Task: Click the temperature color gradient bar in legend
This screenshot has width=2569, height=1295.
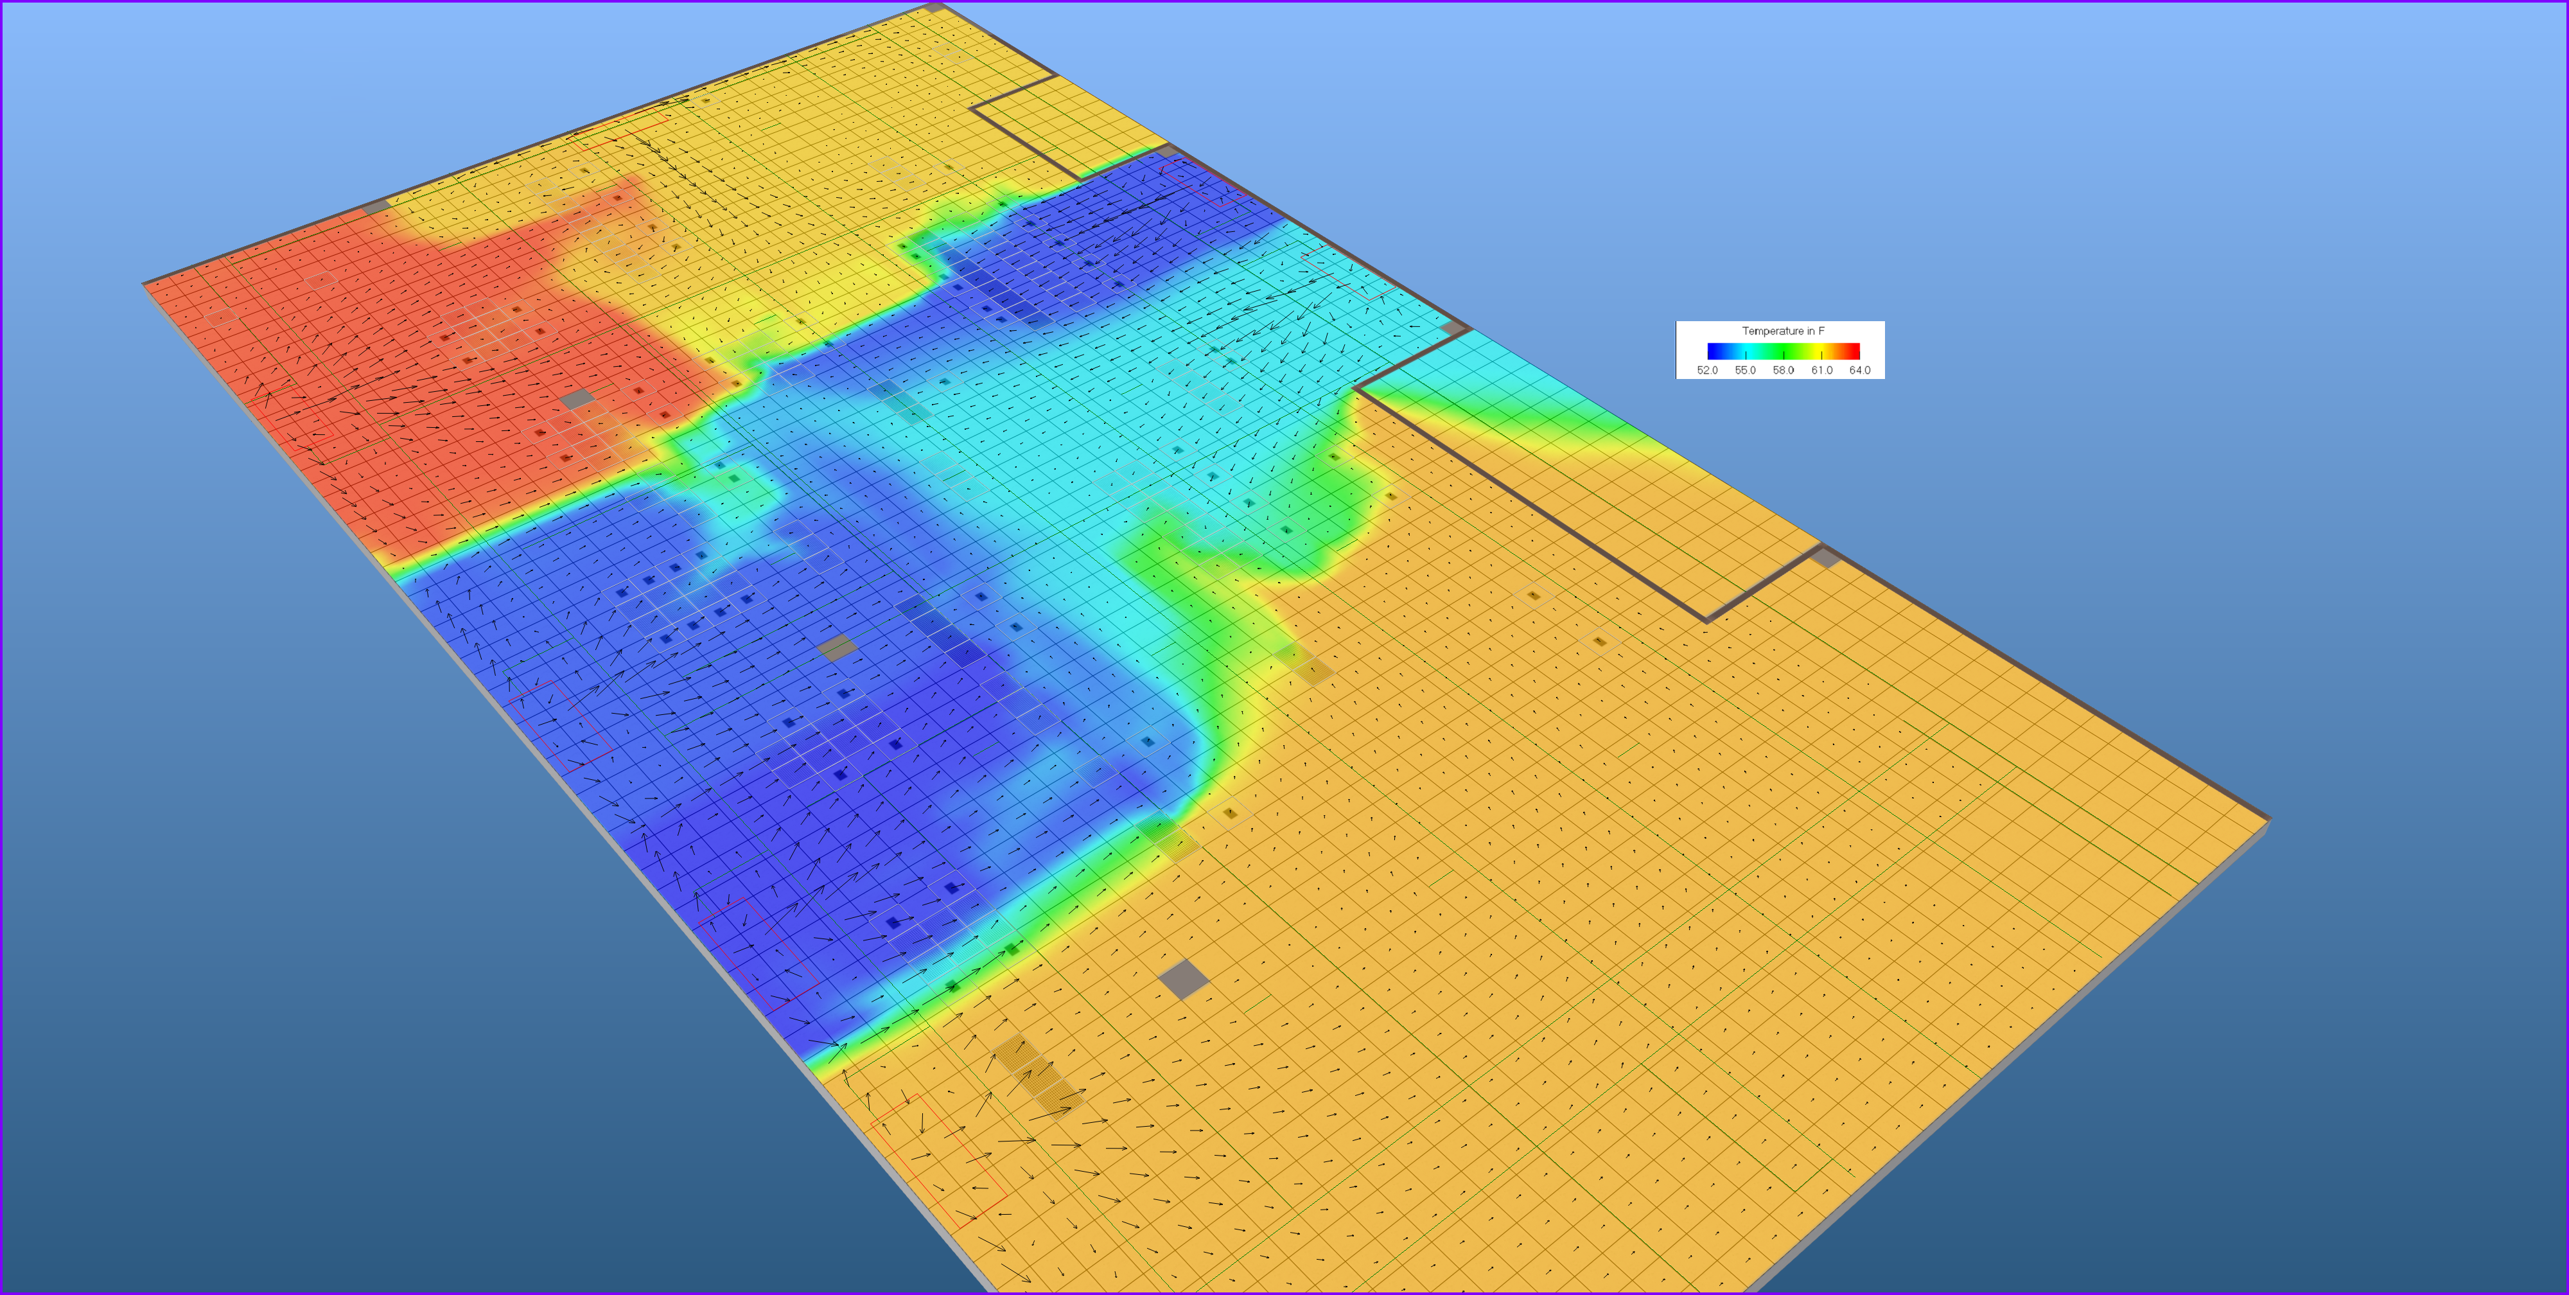Action: point(1783,351)
